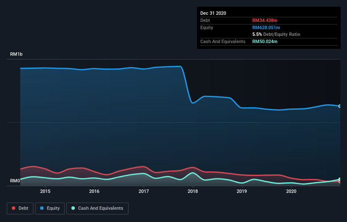The width and height of the screenshot is (347, 222).
Task: Click the 2015 x-axis label
Action: [x=45, y=191]
